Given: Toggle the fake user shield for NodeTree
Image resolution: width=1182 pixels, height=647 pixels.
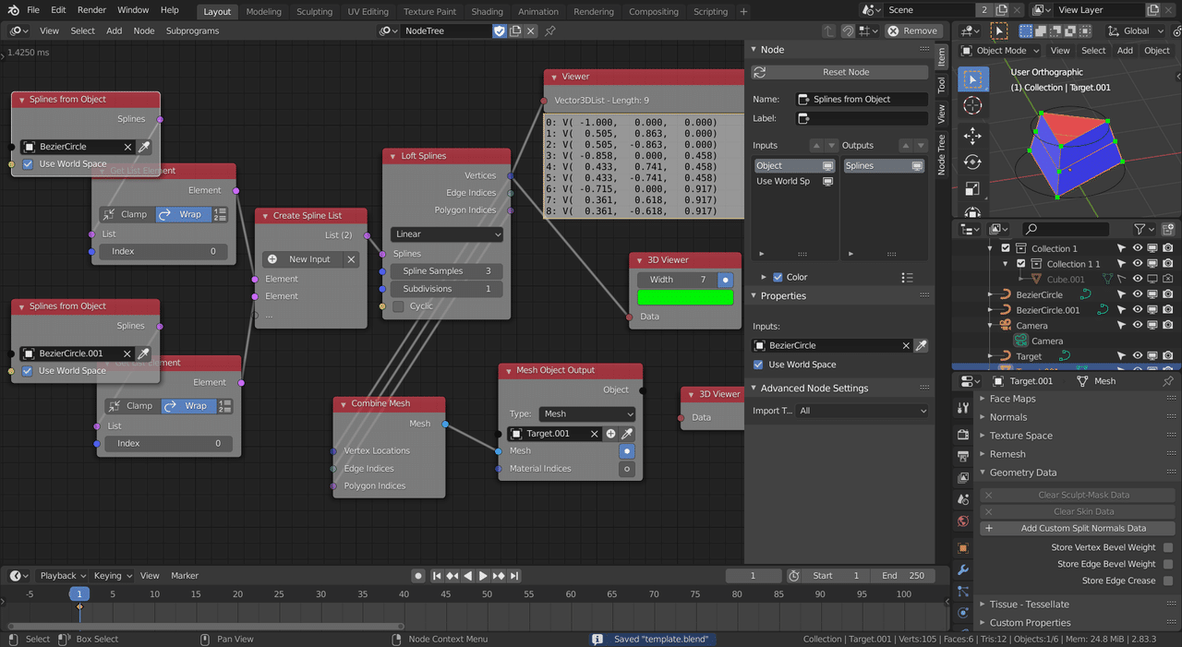Looking at the screenshot, I should (500, 30).
